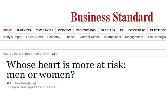
Task: Select the OPINION tab
Action: 65,30
